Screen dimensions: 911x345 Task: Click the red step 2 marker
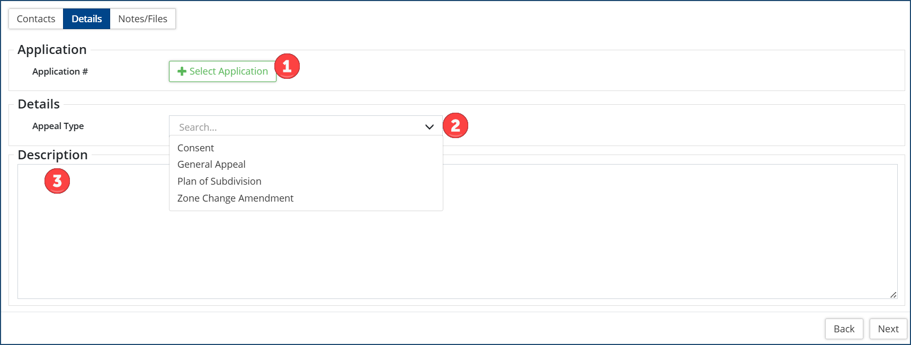pos(455,125)
